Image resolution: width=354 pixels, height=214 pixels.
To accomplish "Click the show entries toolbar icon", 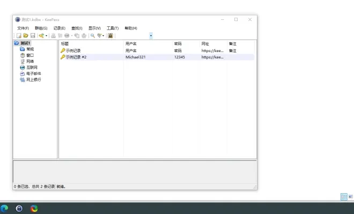I will pyautogui.click(x=99, y=35).
